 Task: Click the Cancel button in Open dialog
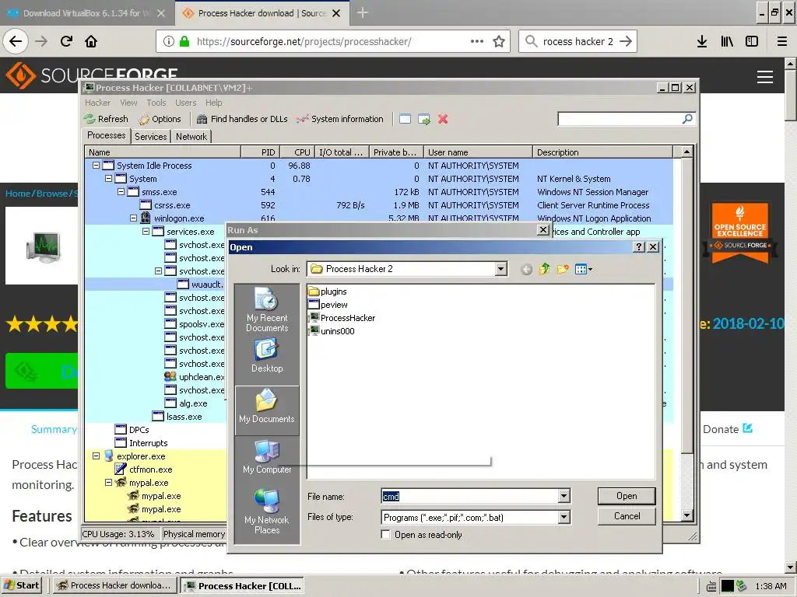[627, 516]
